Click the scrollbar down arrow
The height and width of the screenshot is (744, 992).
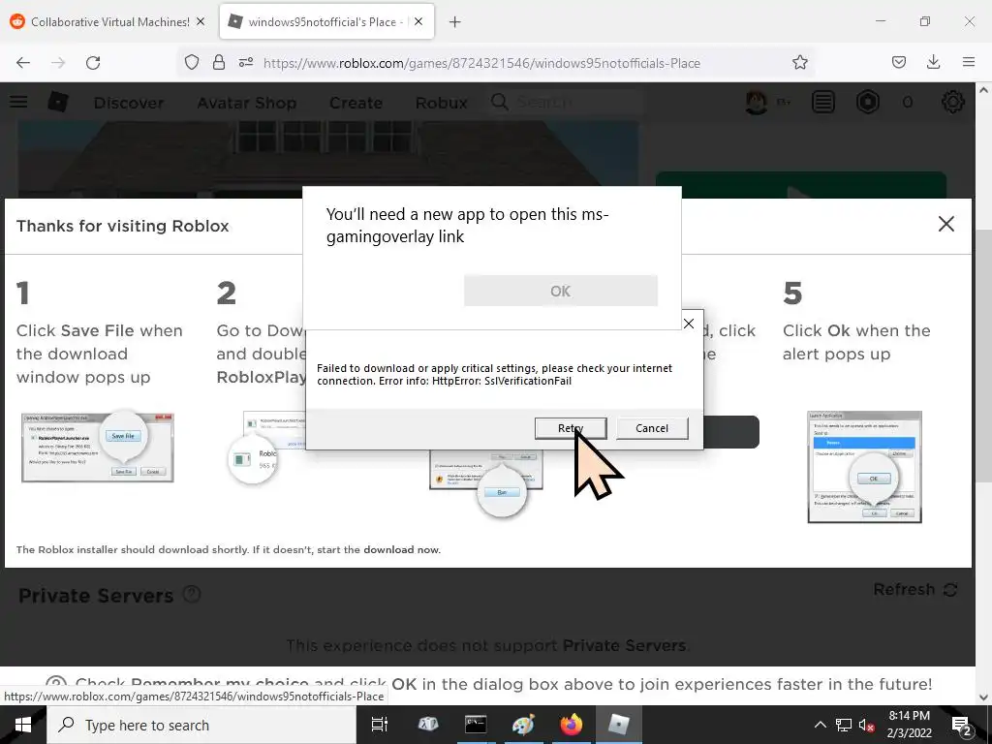click(x=983, y=697)
